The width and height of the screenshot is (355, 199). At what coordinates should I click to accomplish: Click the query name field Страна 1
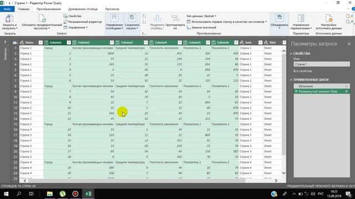[x=322, y=64]
